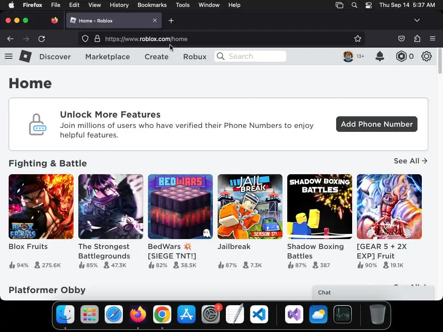Image resolution: width=443 pixels, height=332 pixels.
Task: Open the History menu
Action: (x=119, y=5)
